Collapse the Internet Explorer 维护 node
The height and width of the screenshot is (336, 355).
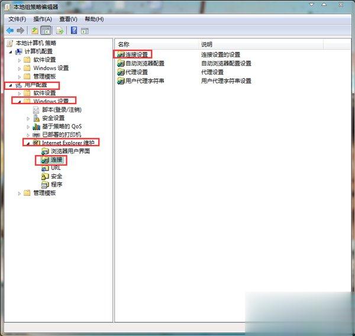tap(28, 143)
